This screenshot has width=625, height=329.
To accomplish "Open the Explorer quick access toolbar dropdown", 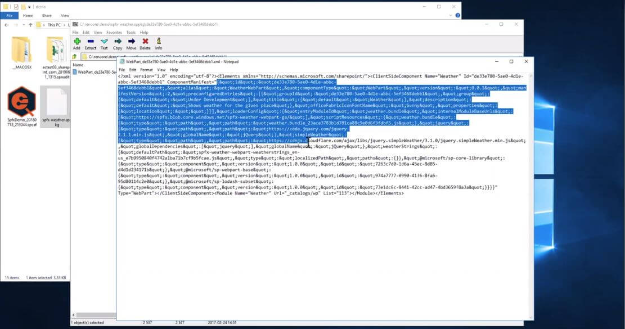I will pyautogui.click(x=29, y=7).
